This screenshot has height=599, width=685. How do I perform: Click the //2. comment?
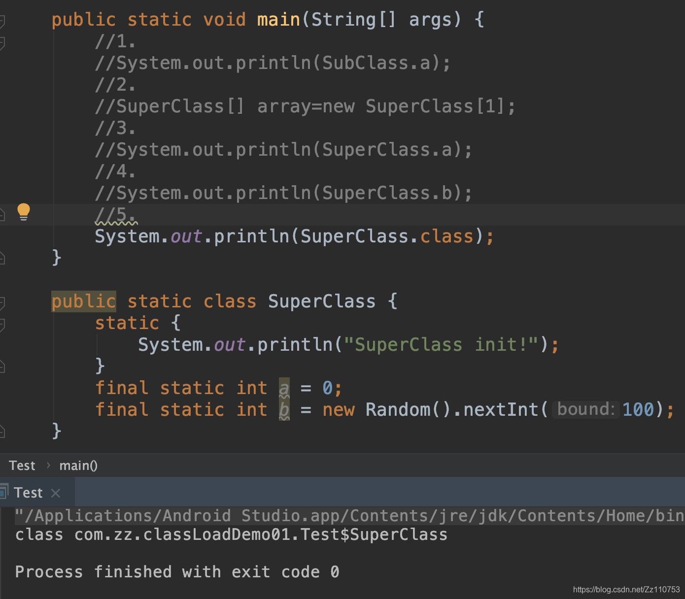coord(115,85)
